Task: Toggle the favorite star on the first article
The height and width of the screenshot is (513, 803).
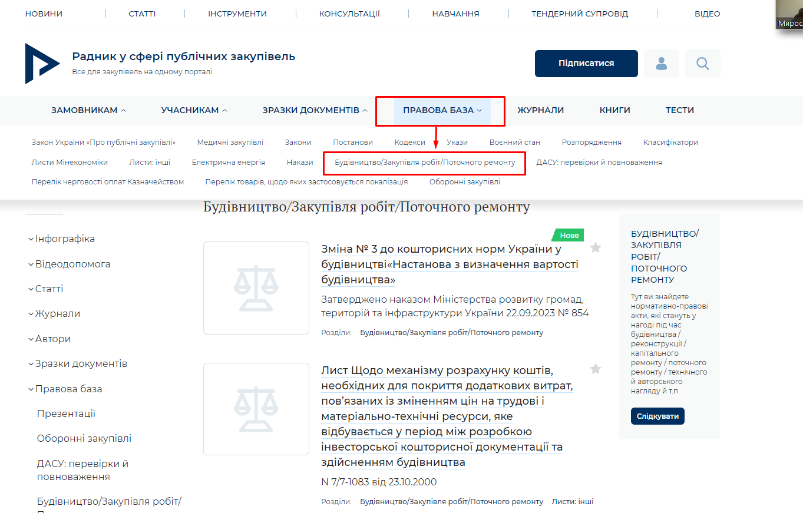Action: tap(595, 248)
